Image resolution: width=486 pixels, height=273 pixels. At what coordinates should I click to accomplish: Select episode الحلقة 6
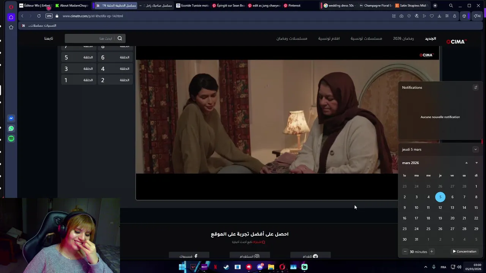click(x=115, y=57)
